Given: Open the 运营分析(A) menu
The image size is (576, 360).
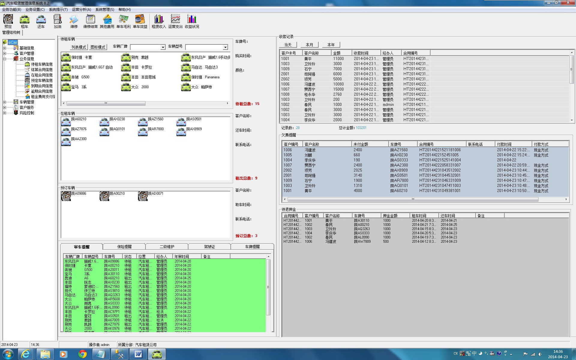Looking at the screenshot, I should click(x=81, y=9).
